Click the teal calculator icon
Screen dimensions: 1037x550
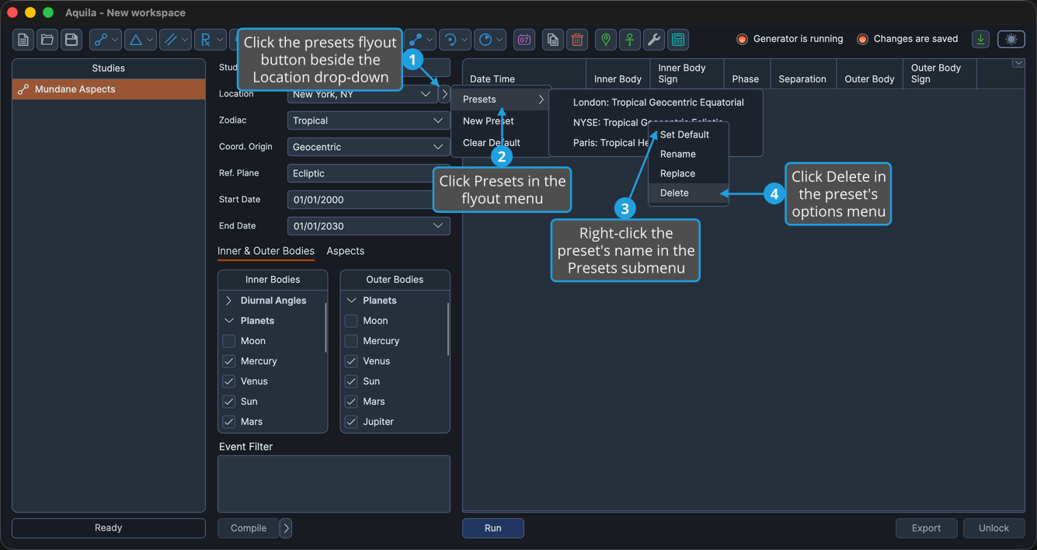tap(678, 40)
